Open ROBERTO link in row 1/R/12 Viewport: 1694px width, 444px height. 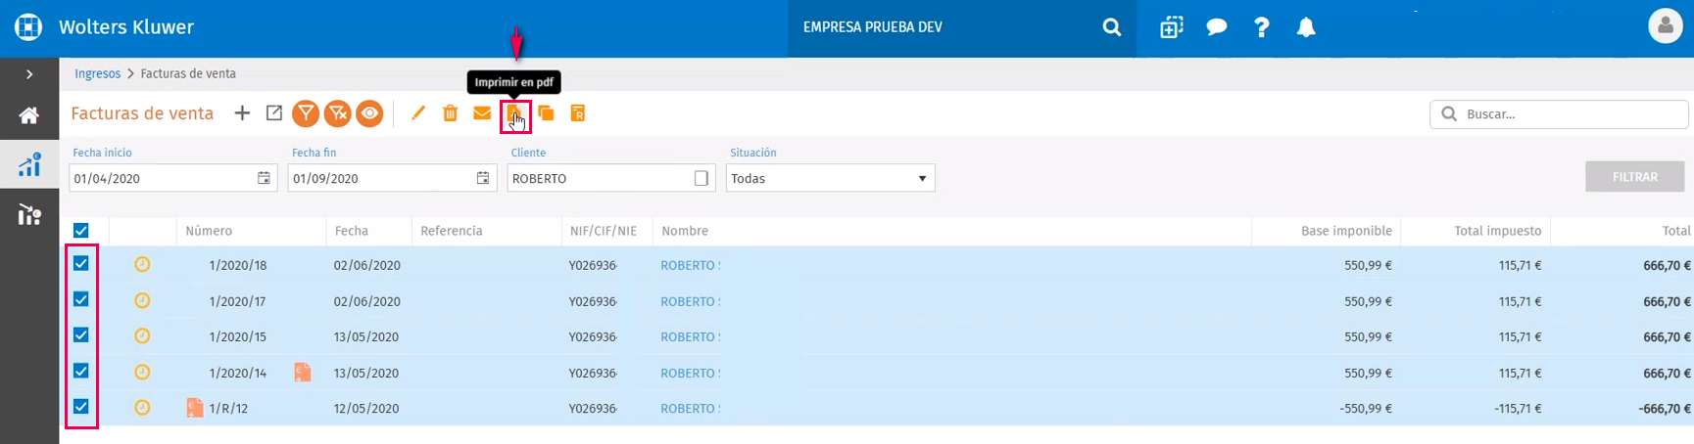pos(690,408)
